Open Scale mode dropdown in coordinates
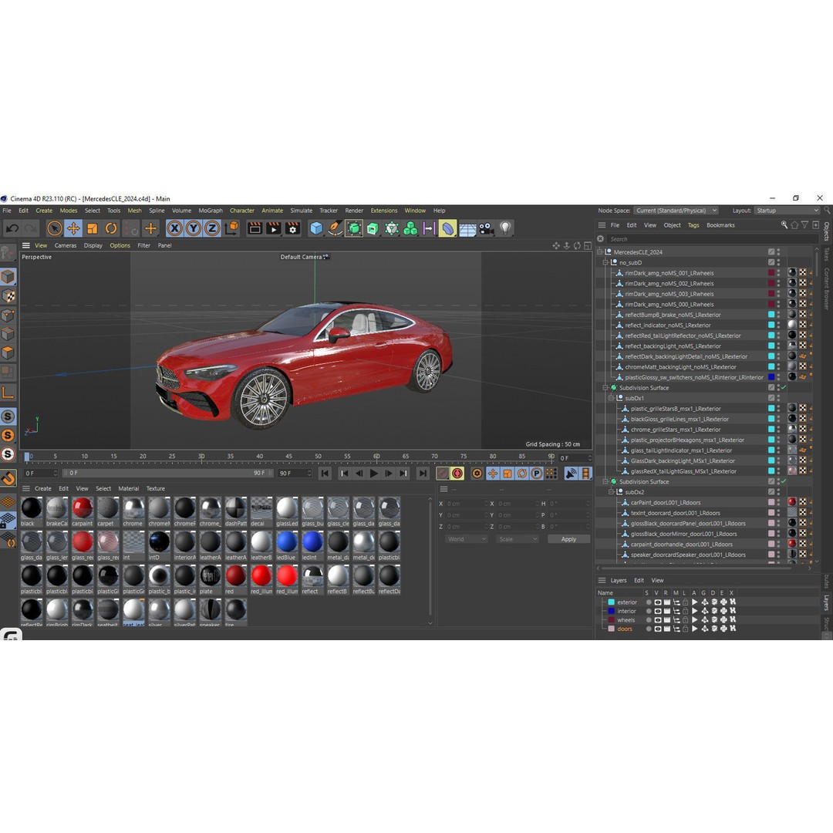This screenshot has width=833, height=833. (518, 538)
